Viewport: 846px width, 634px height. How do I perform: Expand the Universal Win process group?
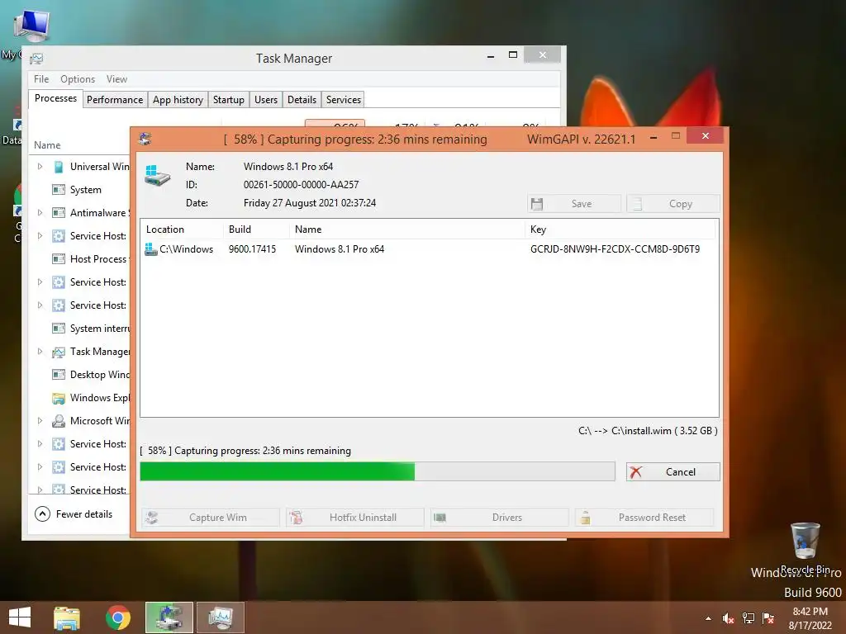pyautogui.click(x=40, y=167)
